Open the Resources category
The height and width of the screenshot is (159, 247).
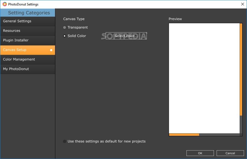[x=28, y=31]
